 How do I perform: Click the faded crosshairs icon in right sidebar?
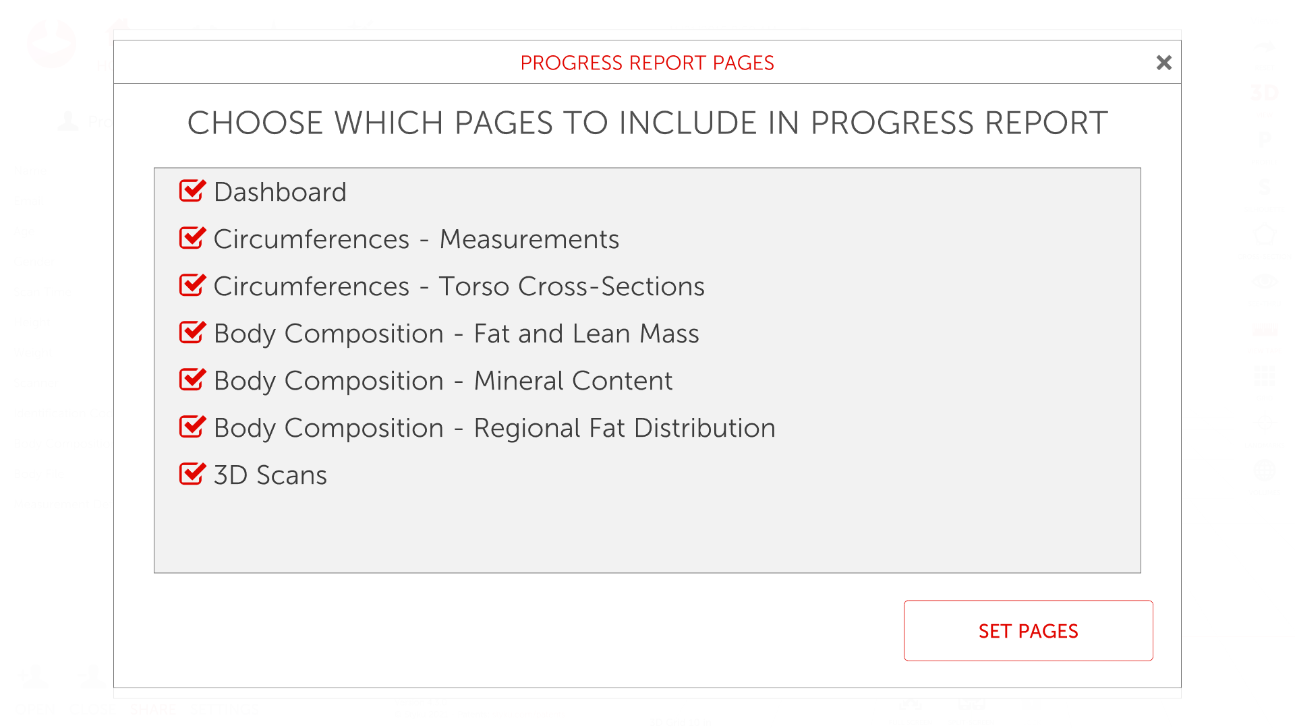(x=1264, y=423)
